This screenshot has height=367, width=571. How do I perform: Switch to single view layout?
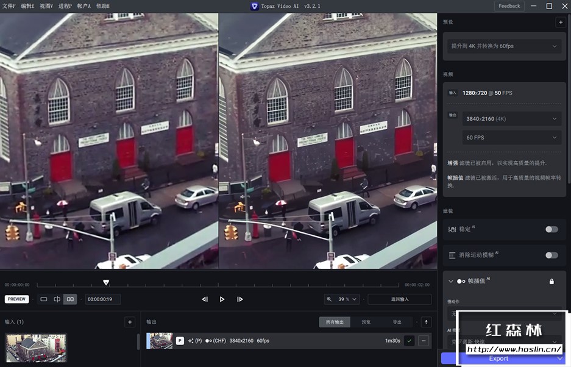(43, 299)
